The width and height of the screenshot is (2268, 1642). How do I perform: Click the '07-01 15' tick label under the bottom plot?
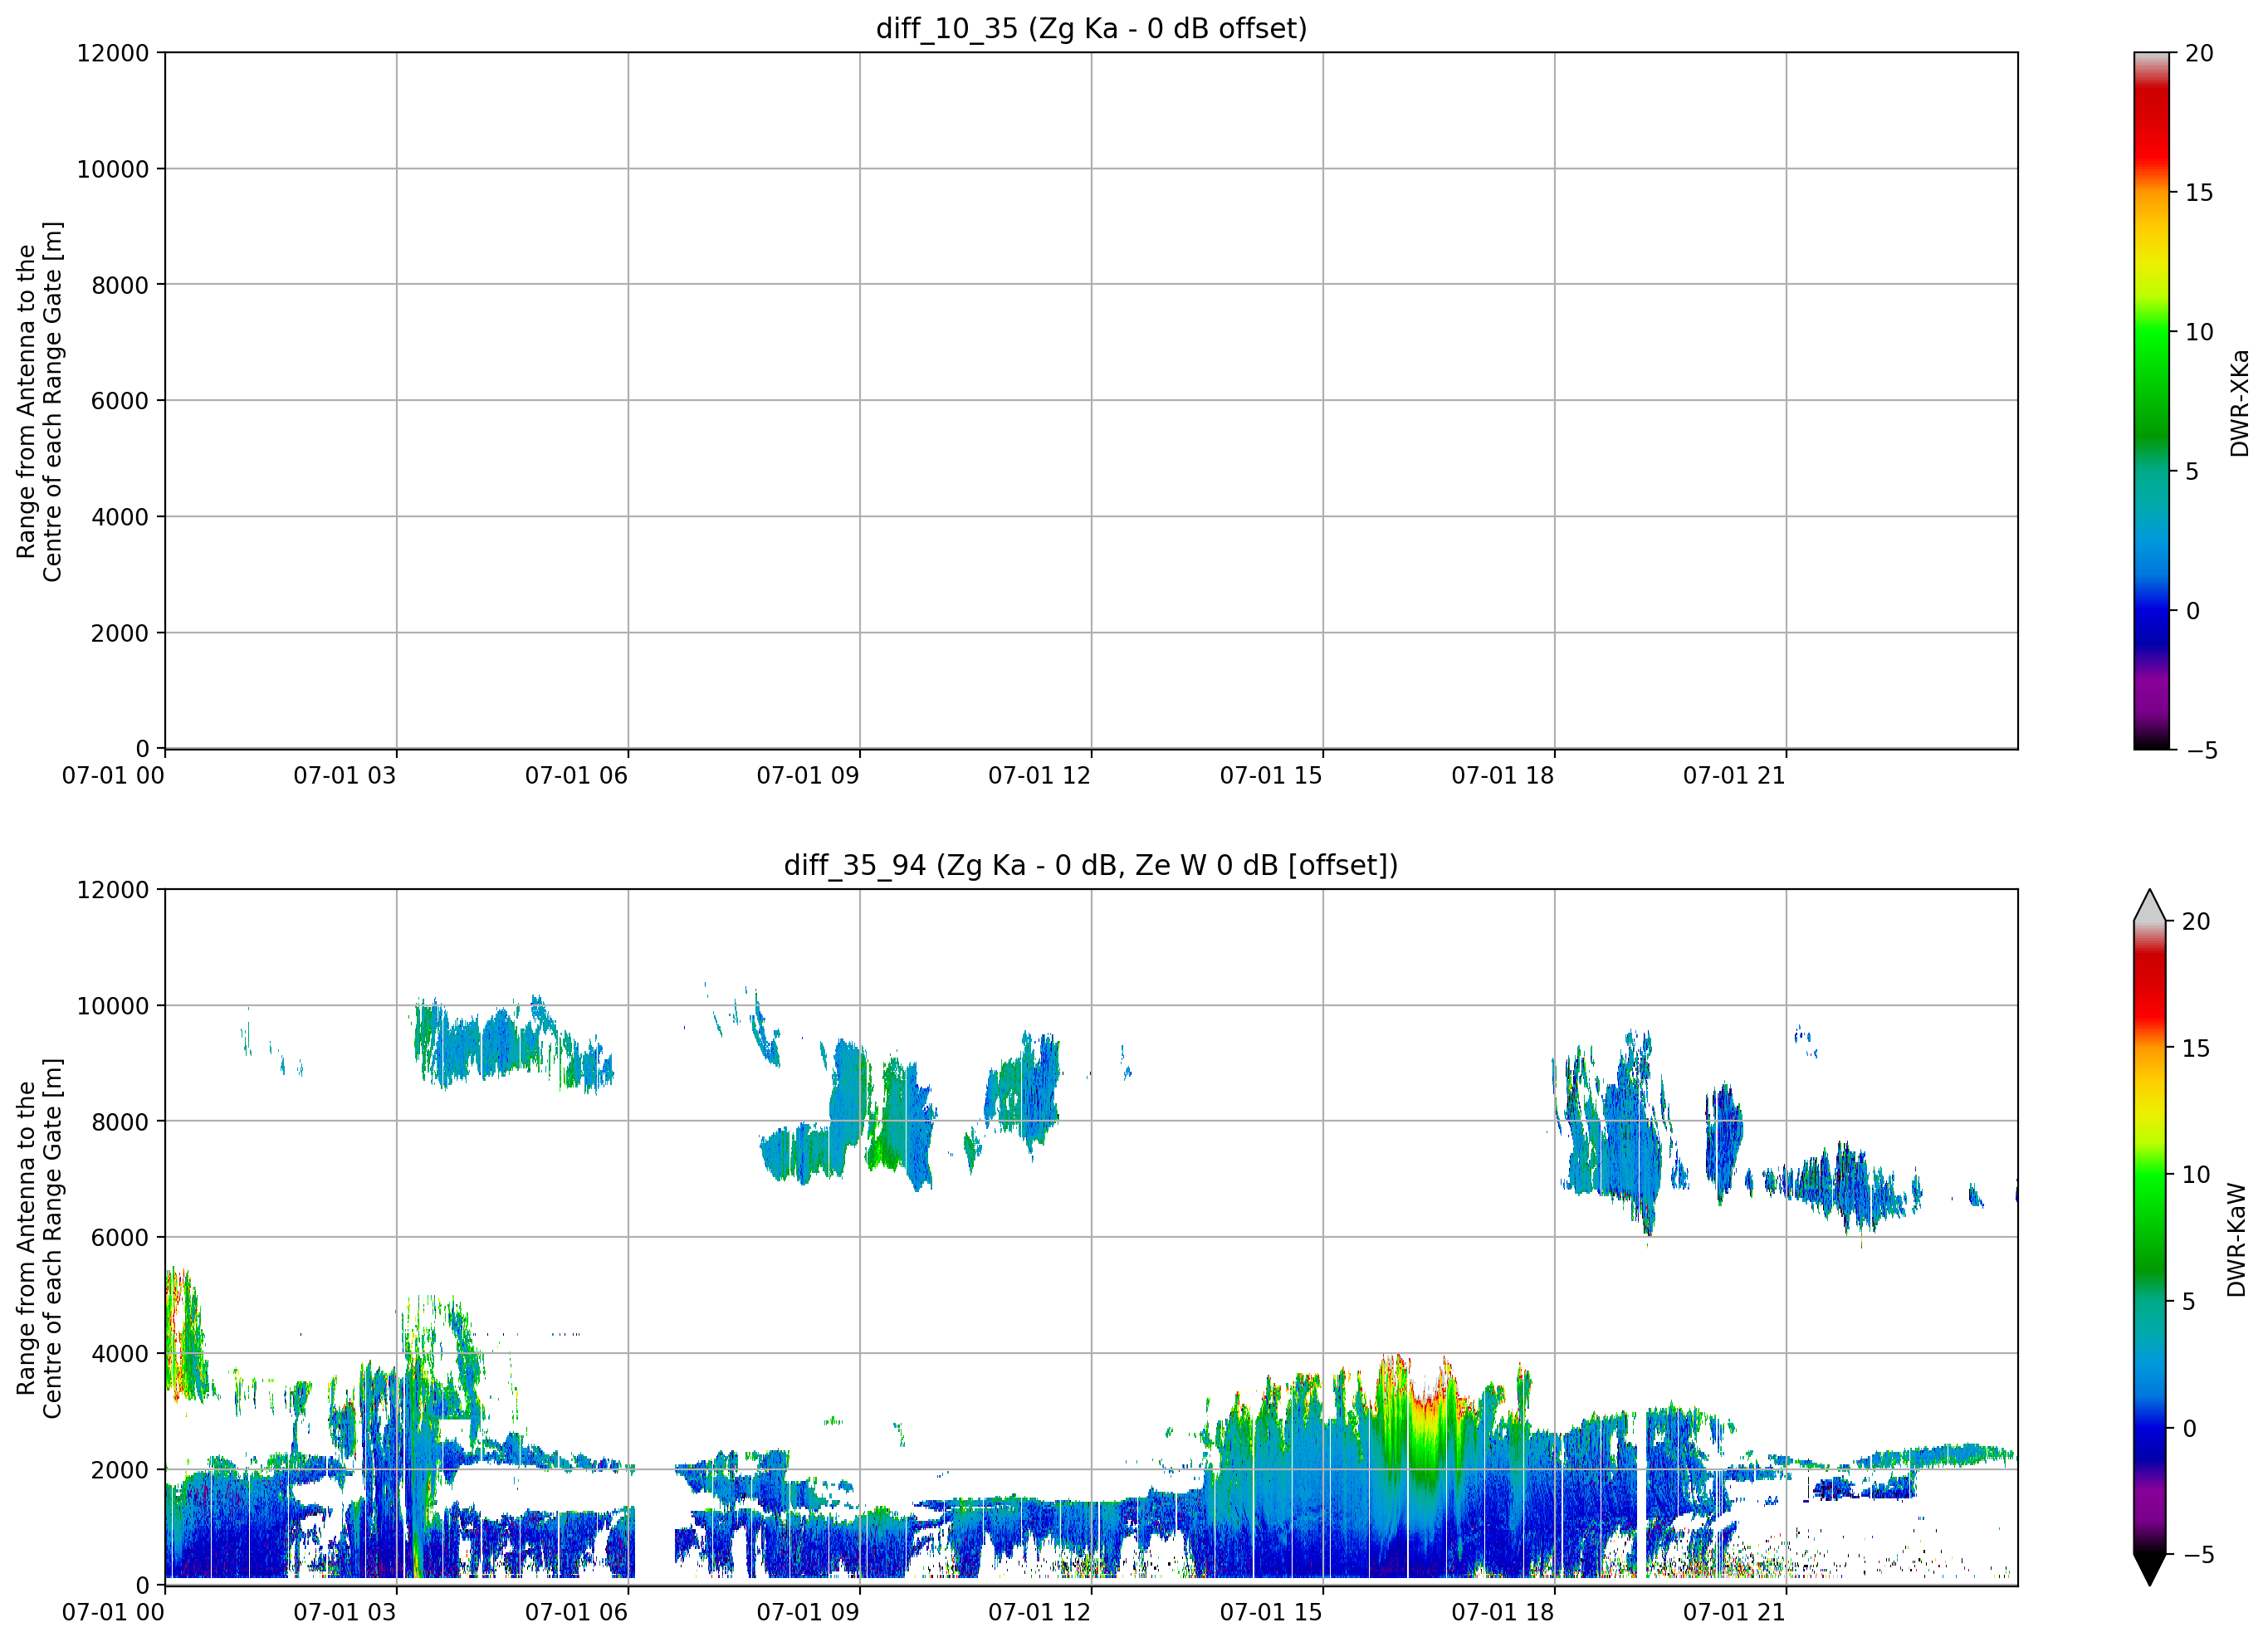(1271, 1612)
